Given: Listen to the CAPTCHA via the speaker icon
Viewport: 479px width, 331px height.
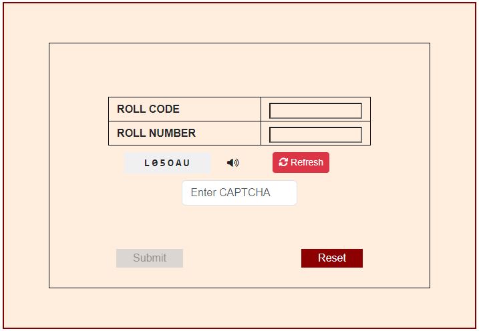Looking at the screenshot, I should pos(232,163).
